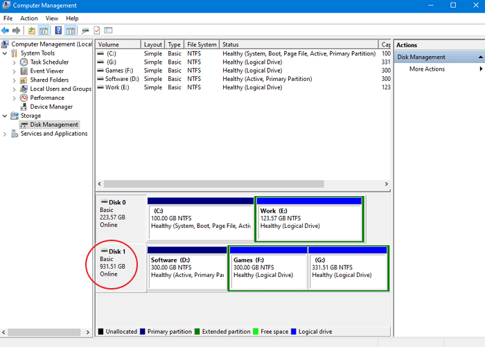Select Event Viewer in the sidebar

tap(46, 71)
